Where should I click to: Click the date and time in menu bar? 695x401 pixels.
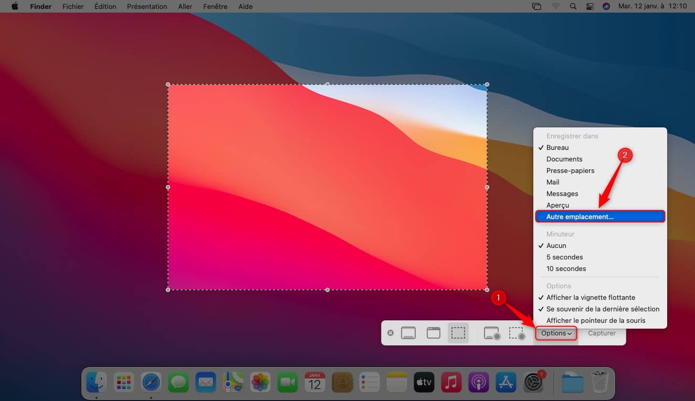652,6
